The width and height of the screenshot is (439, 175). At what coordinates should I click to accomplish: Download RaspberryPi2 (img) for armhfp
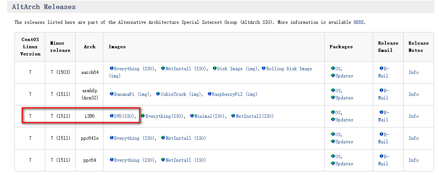(235, 94)
